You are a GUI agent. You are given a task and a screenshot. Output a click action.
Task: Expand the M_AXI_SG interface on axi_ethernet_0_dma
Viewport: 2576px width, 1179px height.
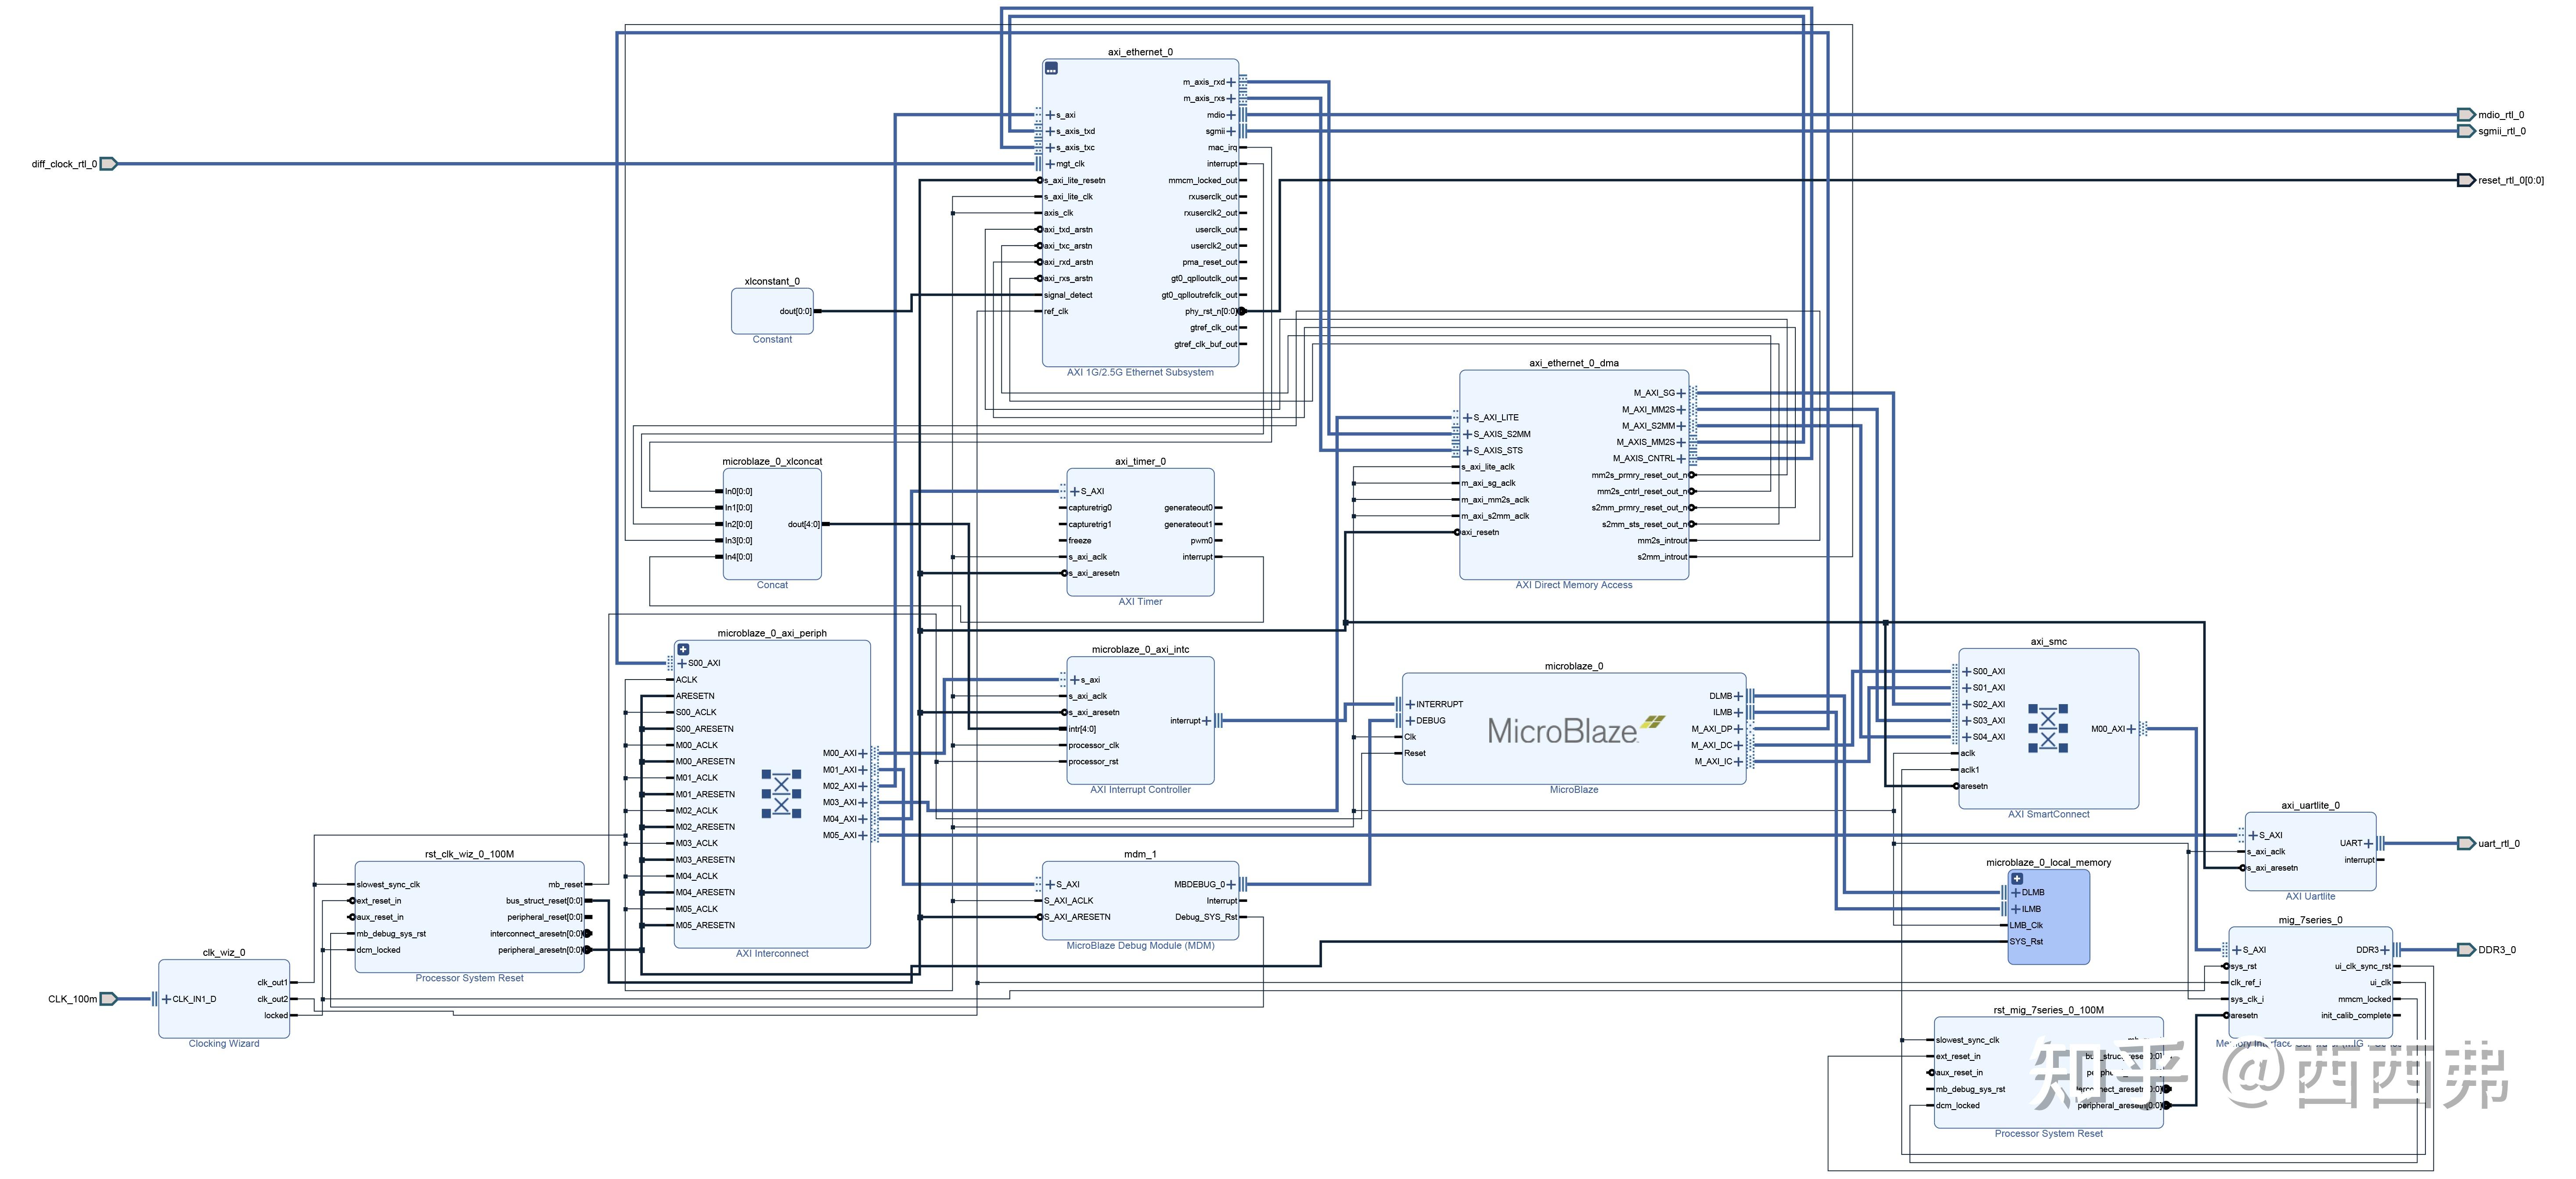click(x=1681, y=393)
